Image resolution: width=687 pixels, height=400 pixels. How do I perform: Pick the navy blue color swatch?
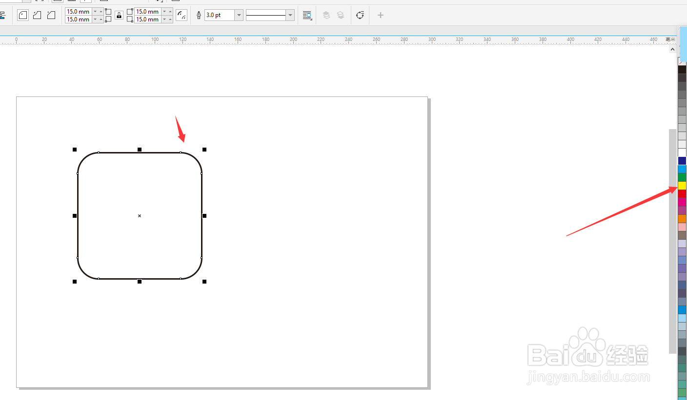tap(682, 161)
